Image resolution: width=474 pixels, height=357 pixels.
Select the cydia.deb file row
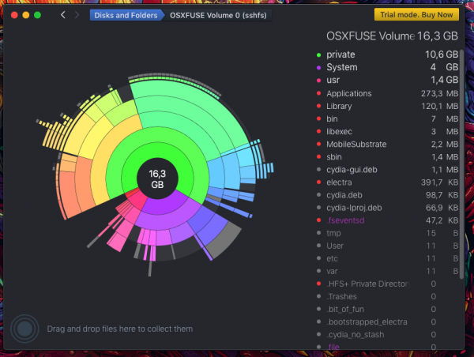pyautogui.click(x=387, y=195)
